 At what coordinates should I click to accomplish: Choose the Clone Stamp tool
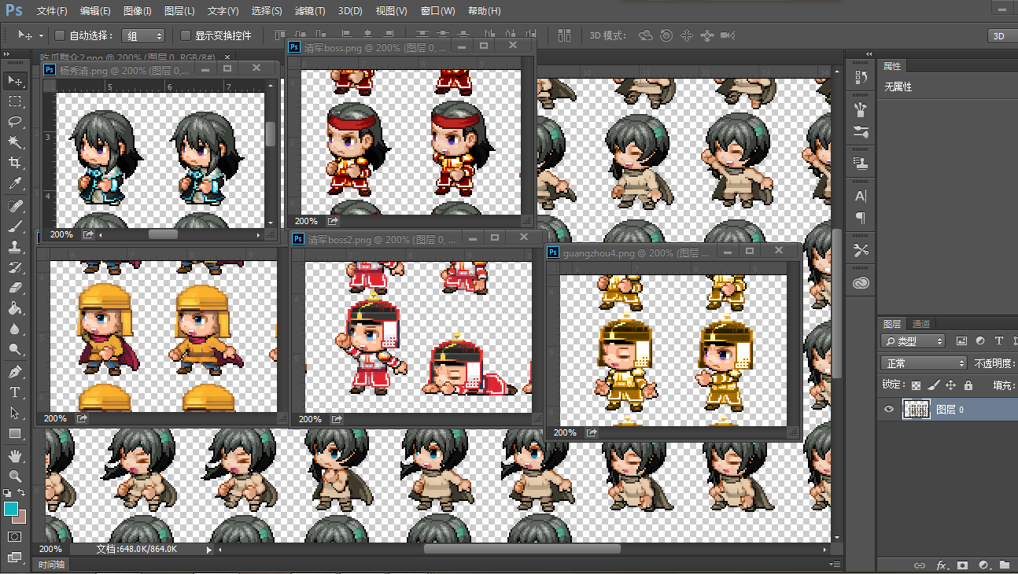tap(15, 247)
